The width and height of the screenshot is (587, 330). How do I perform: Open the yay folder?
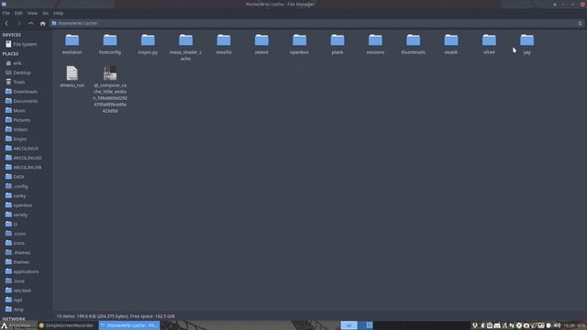pyautogui.click(x=526, y=44)
